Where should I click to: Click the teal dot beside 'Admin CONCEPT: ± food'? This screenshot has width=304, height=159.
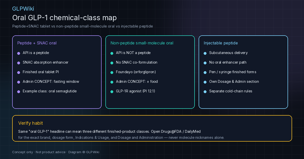[x=112, y=82]
